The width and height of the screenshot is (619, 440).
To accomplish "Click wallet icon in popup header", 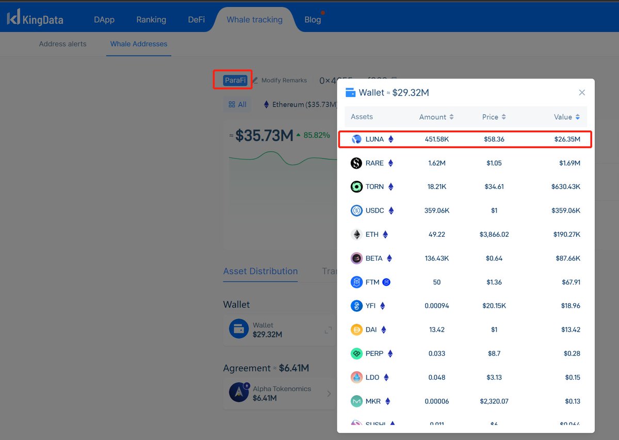I will (x=350, y=93).
